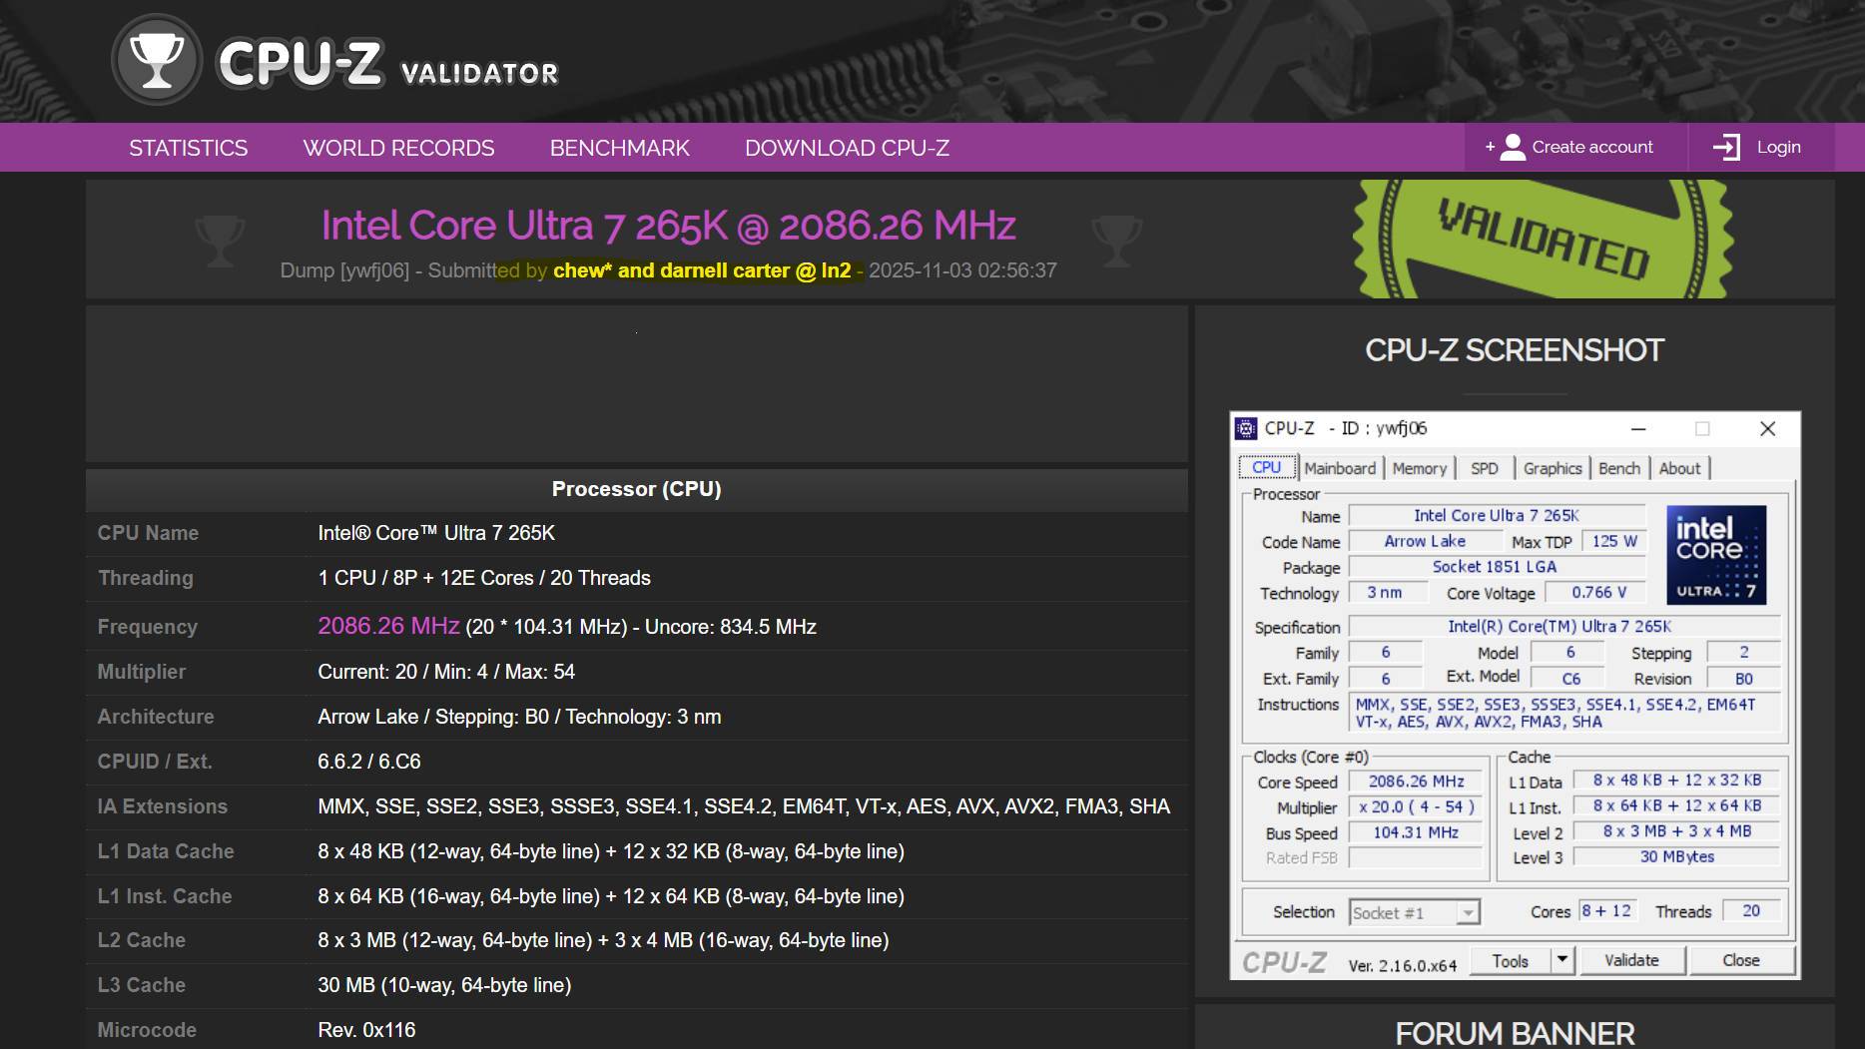Click the Login arrow icon
This screenshot has width=1865, height=1049.
pos(1726,147)
